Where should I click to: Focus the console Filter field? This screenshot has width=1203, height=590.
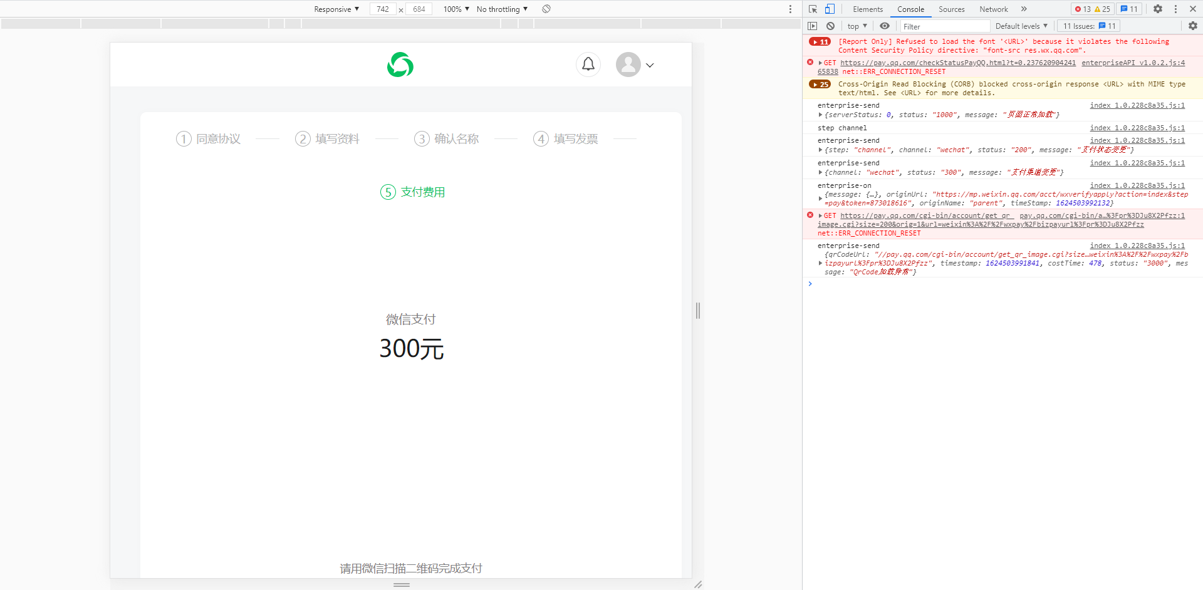pos(945,26)
